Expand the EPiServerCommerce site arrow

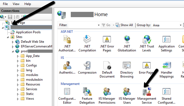[x=13, y=47]
